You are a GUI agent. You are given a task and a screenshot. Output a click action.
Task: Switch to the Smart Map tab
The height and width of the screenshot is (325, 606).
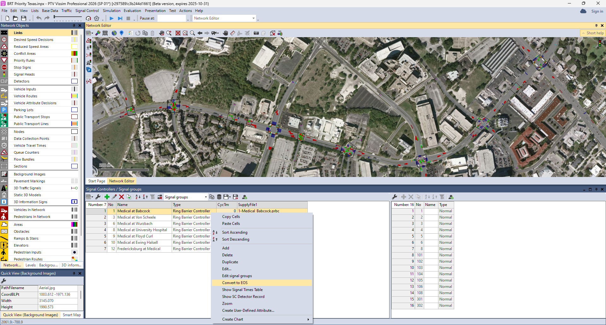72,315
